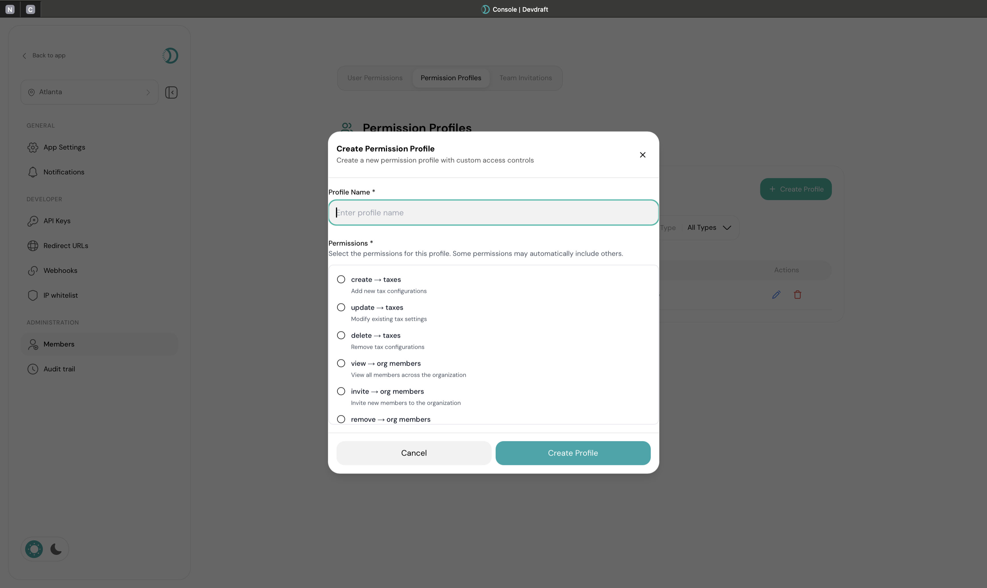Select the invite org members permission
987x588 pixels.
[x=341, y=391]
